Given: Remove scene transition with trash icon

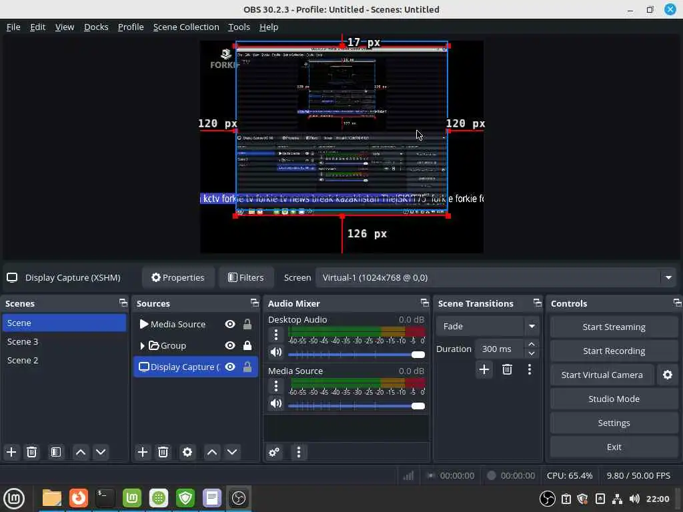Looking at the screenshot, I should click(x=507, y=369).
